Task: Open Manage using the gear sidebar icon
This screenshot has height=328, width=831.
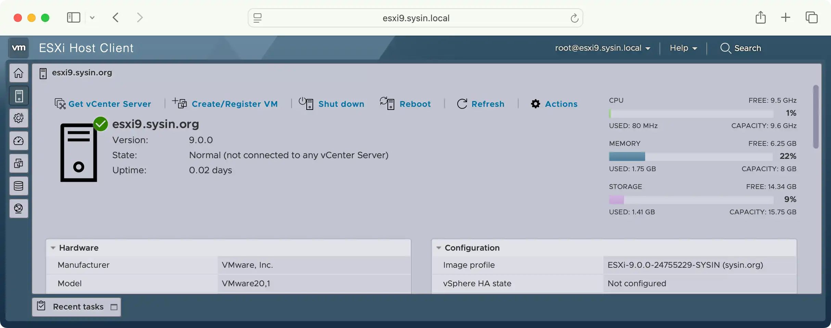Action: (18, 118)
